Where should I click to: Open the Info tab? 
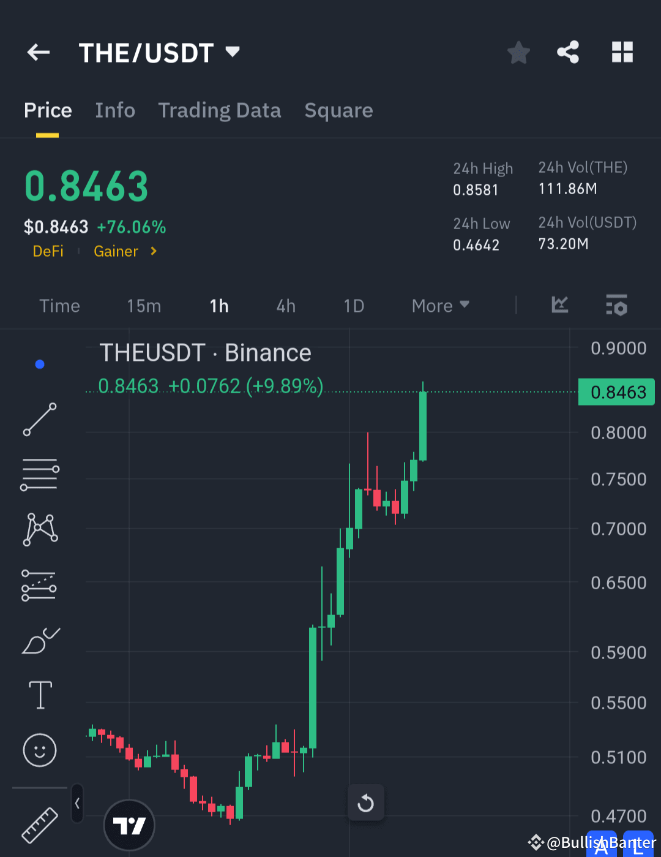coord(115,110)
